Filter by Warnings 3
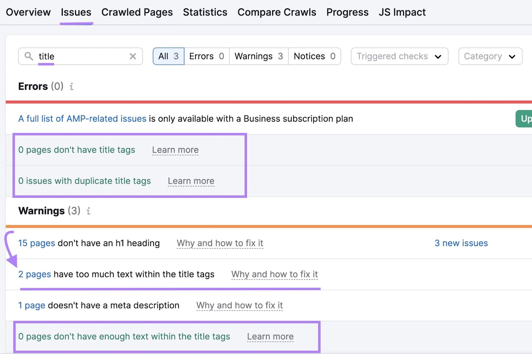Screen dimensions: 532x354 [x=258, y=56]
